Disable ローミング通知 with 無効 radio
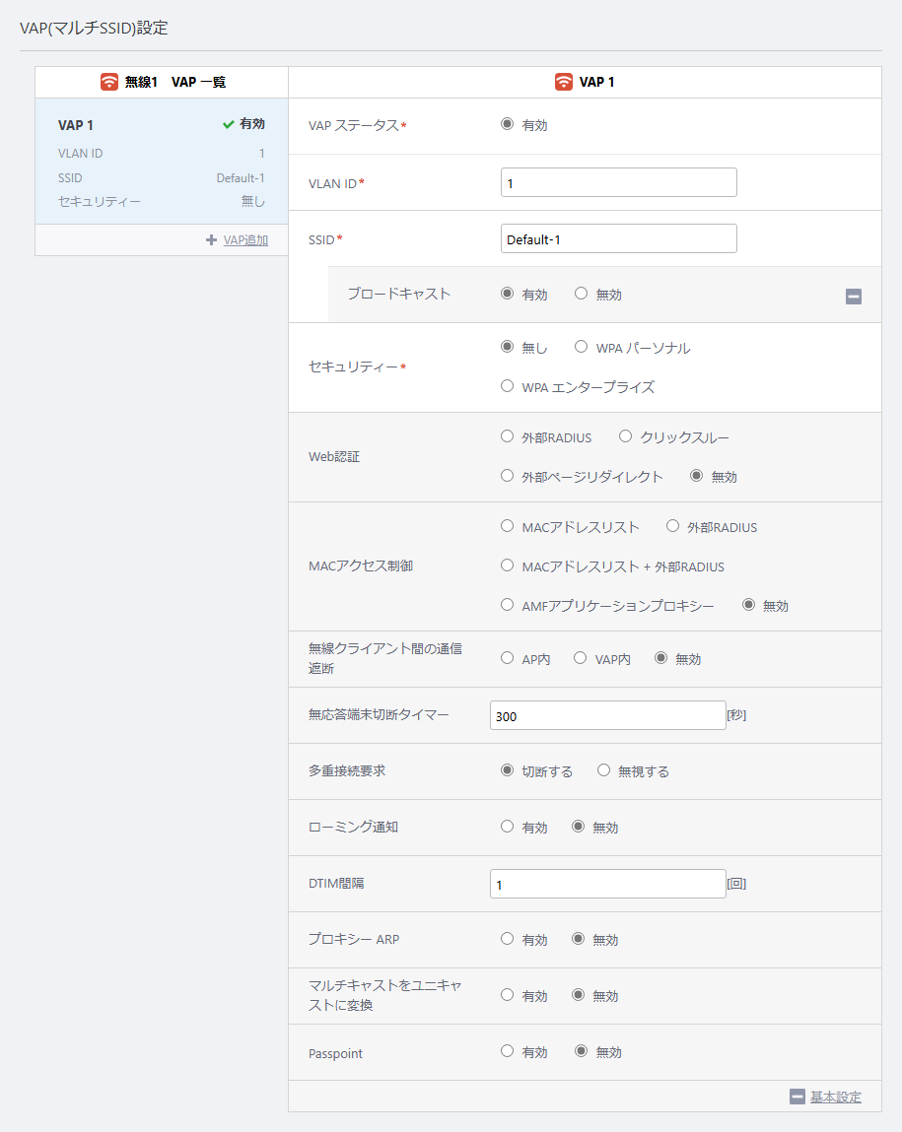902x1132 pixels. point(578,827)
